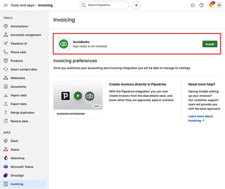The height and width of the screenshot is (189, 225).
Task: Open Microsoft Teams app settings
Action: tap(22, 167)
